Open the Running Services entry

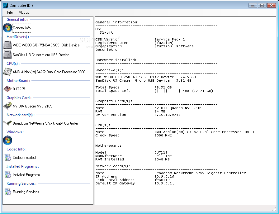click(x=26, y=192)
